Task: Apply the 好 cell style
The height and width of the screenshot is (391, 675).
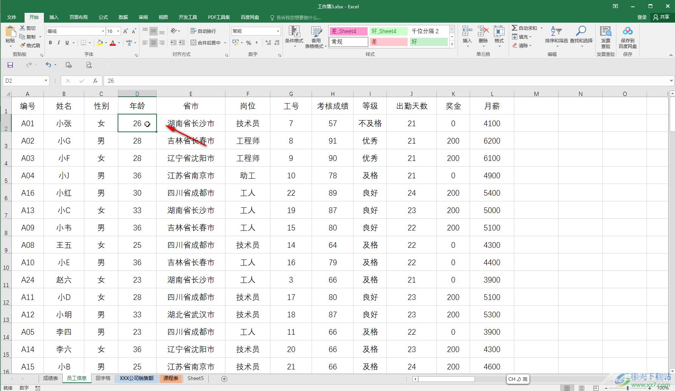Action: [428, 42]
